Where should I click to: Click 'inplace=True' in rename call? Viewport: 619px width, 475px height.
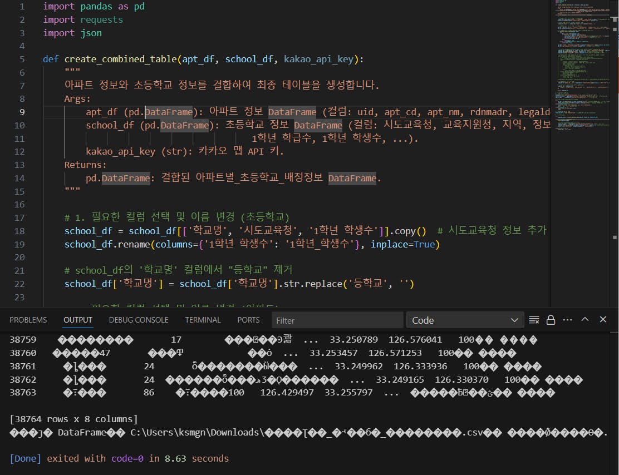(x=402, y=245)
